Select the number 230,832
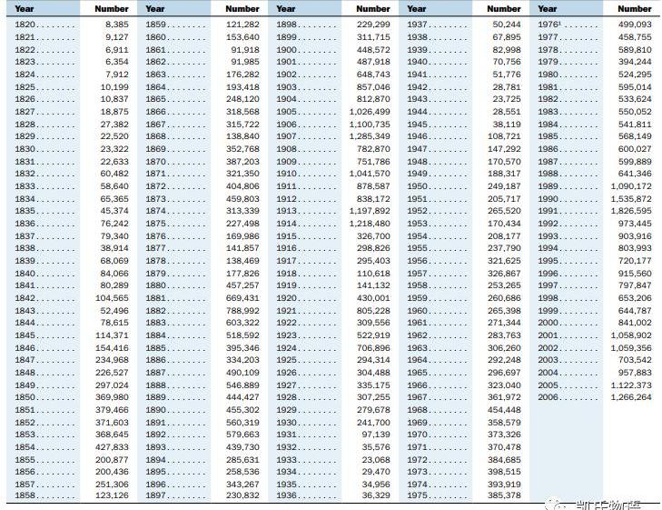 click(x=242, y=495)
